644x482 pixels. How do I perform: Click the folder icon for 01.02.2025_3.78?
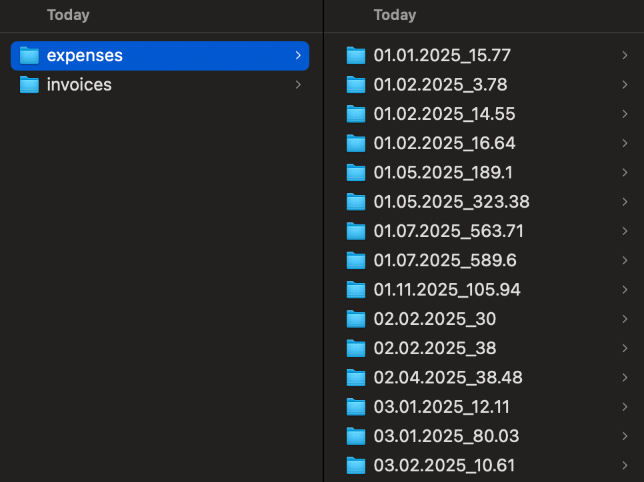(x=355, y=85)
